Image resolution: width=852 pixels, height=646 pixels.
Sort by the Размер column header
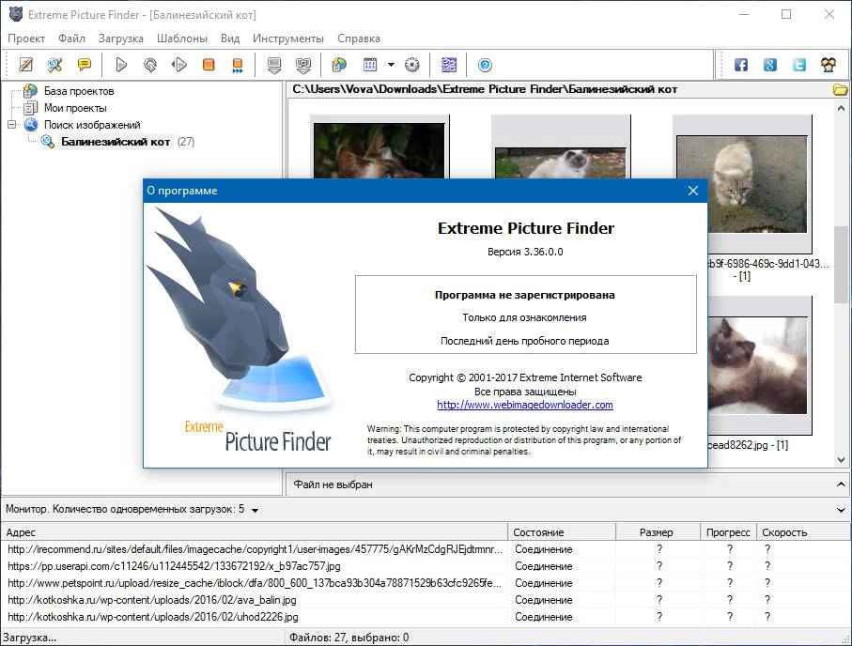coord(658,532)
